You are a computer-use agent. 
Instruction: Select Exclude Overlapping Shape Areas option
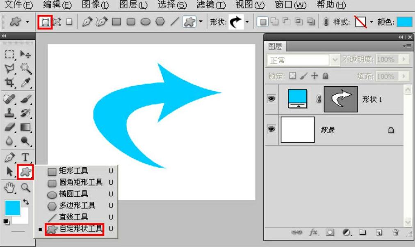tap(311, 22)
